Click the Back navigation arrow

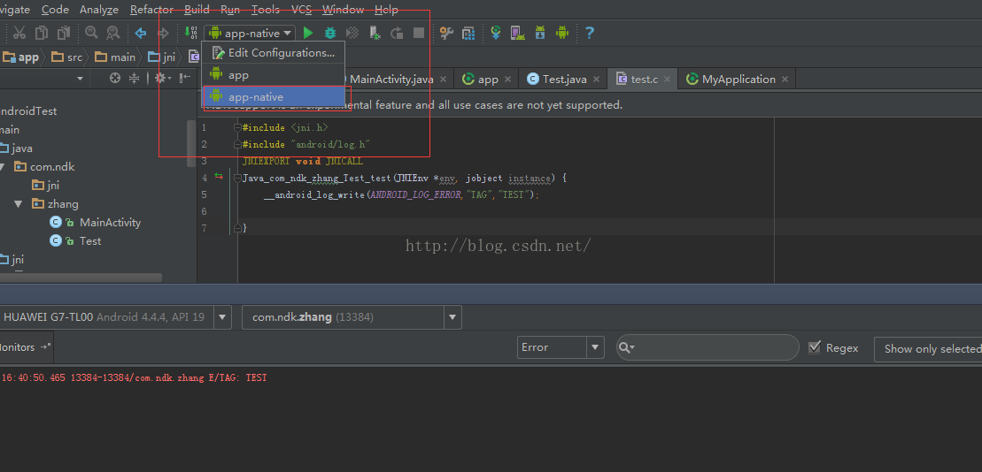tap(140, 33)
